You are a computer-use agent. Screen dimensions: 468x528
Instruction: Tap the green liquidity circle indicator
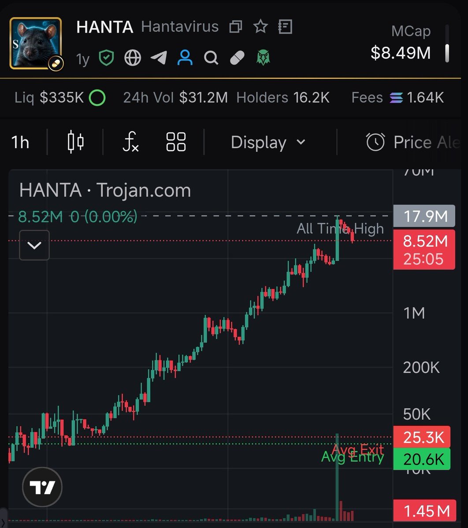point(97,98)
